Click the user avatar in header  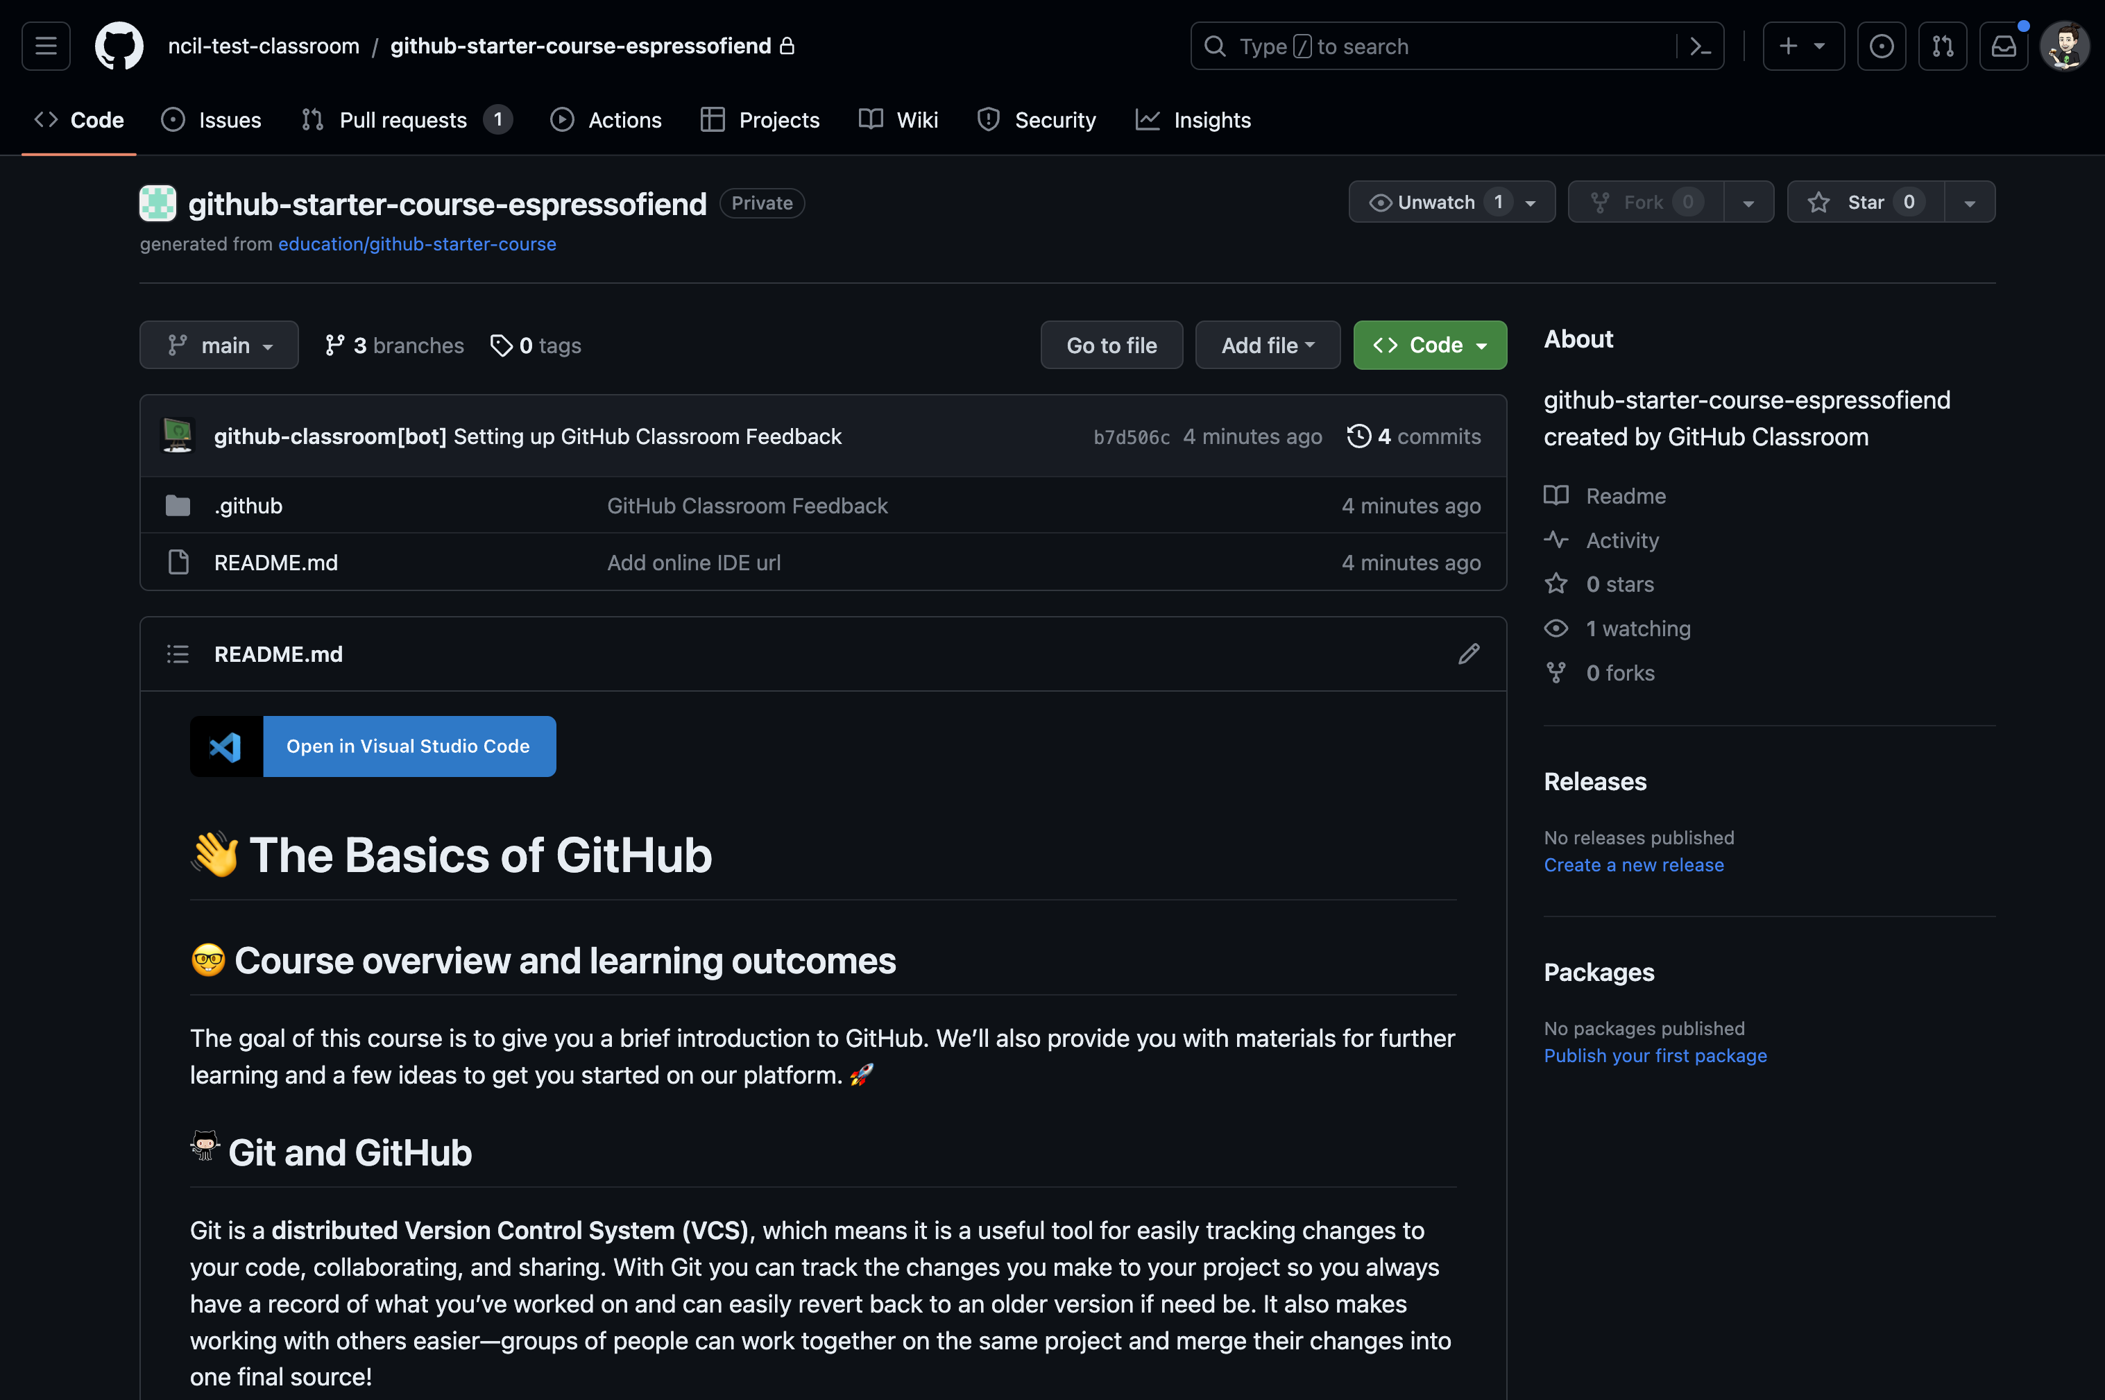tap(2064, 46)
